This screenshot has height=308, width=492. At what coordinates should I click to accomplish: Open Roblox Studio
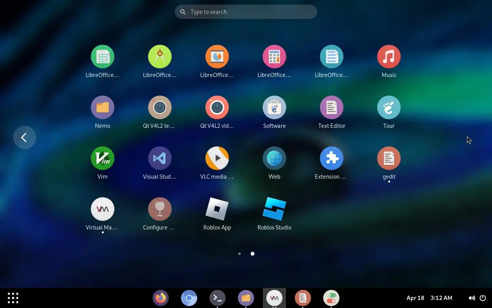coord(274,209)
